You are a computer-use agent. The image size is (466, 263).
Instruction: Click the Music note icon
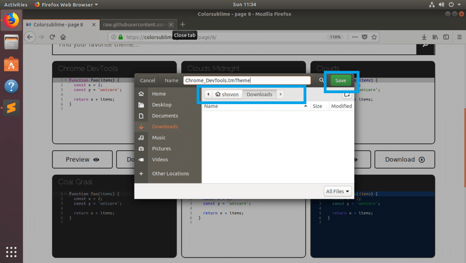click(141, 138)
